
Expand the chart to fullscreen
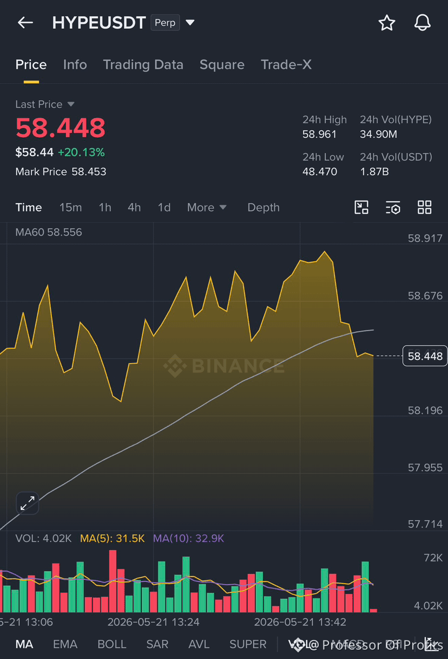pyautogui.click(x=27, y=503)
